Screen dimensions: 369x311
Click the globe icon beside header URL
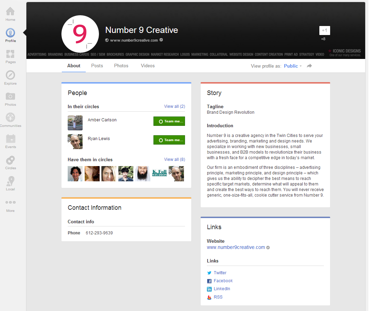click(x=107, y=40)
